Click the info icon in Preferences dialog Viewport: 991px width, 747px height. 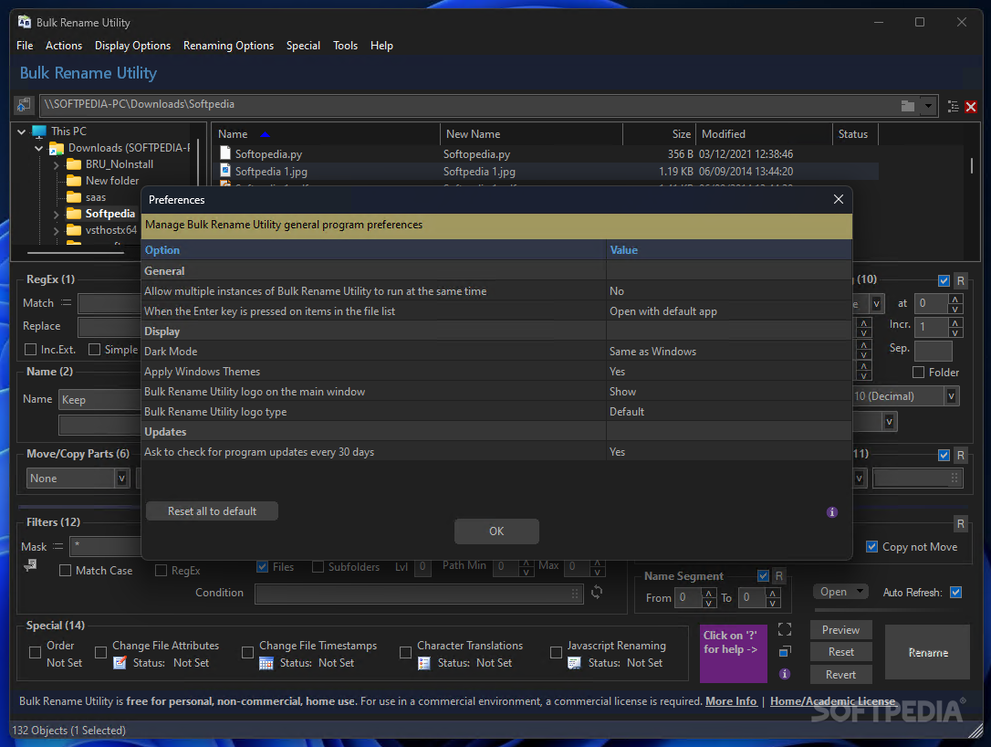[x=831, y=512]
